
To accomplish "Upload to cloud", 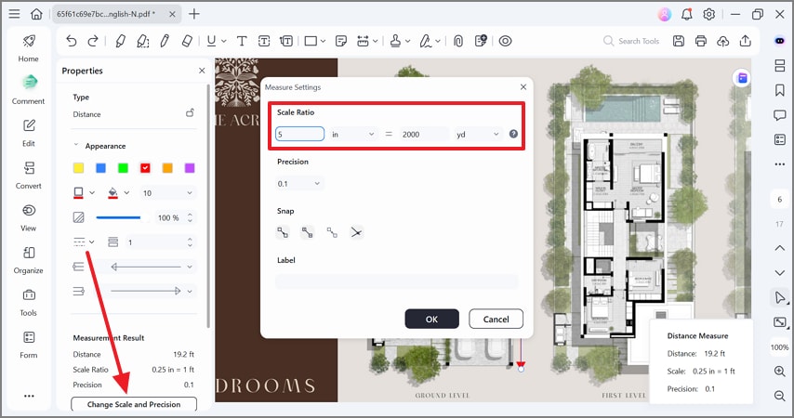I will click(x=723, y=41).
